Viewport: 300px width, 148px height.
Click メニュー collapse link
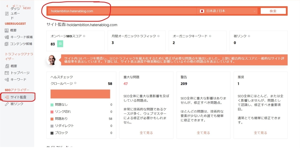click(18, 6)
